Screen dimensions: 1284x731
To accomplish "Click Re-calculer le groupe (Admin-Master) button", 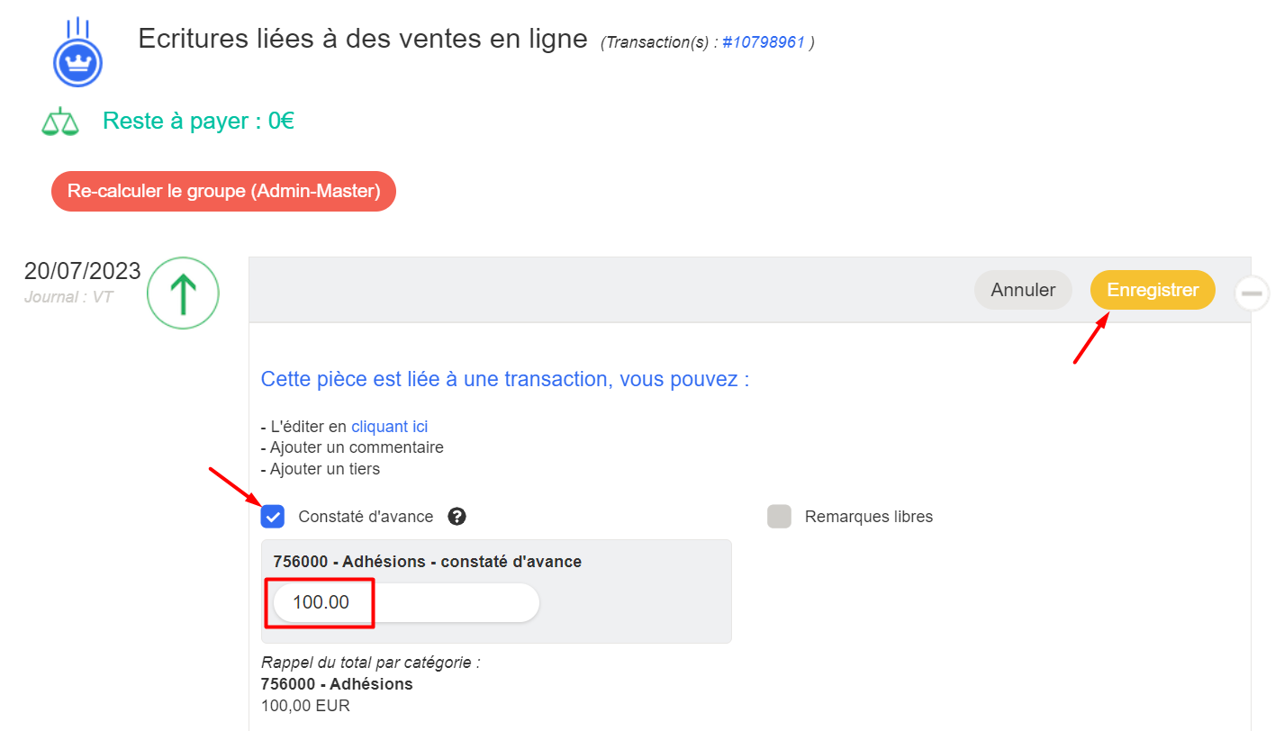I will point(223,192).
